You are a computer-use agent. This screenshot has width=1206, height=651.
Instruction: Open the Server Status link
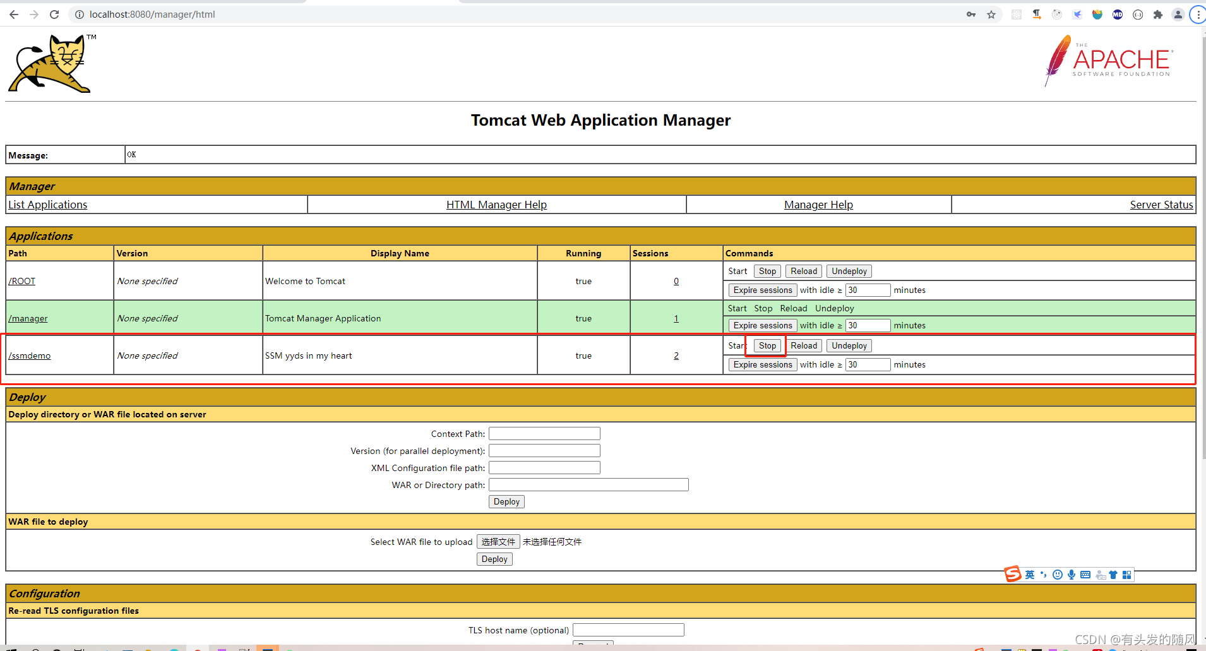(x=1161, y=205)
